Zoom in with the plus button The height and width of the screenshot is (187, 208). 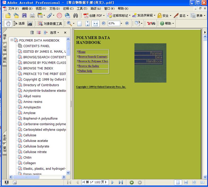(x=127, y=24)
